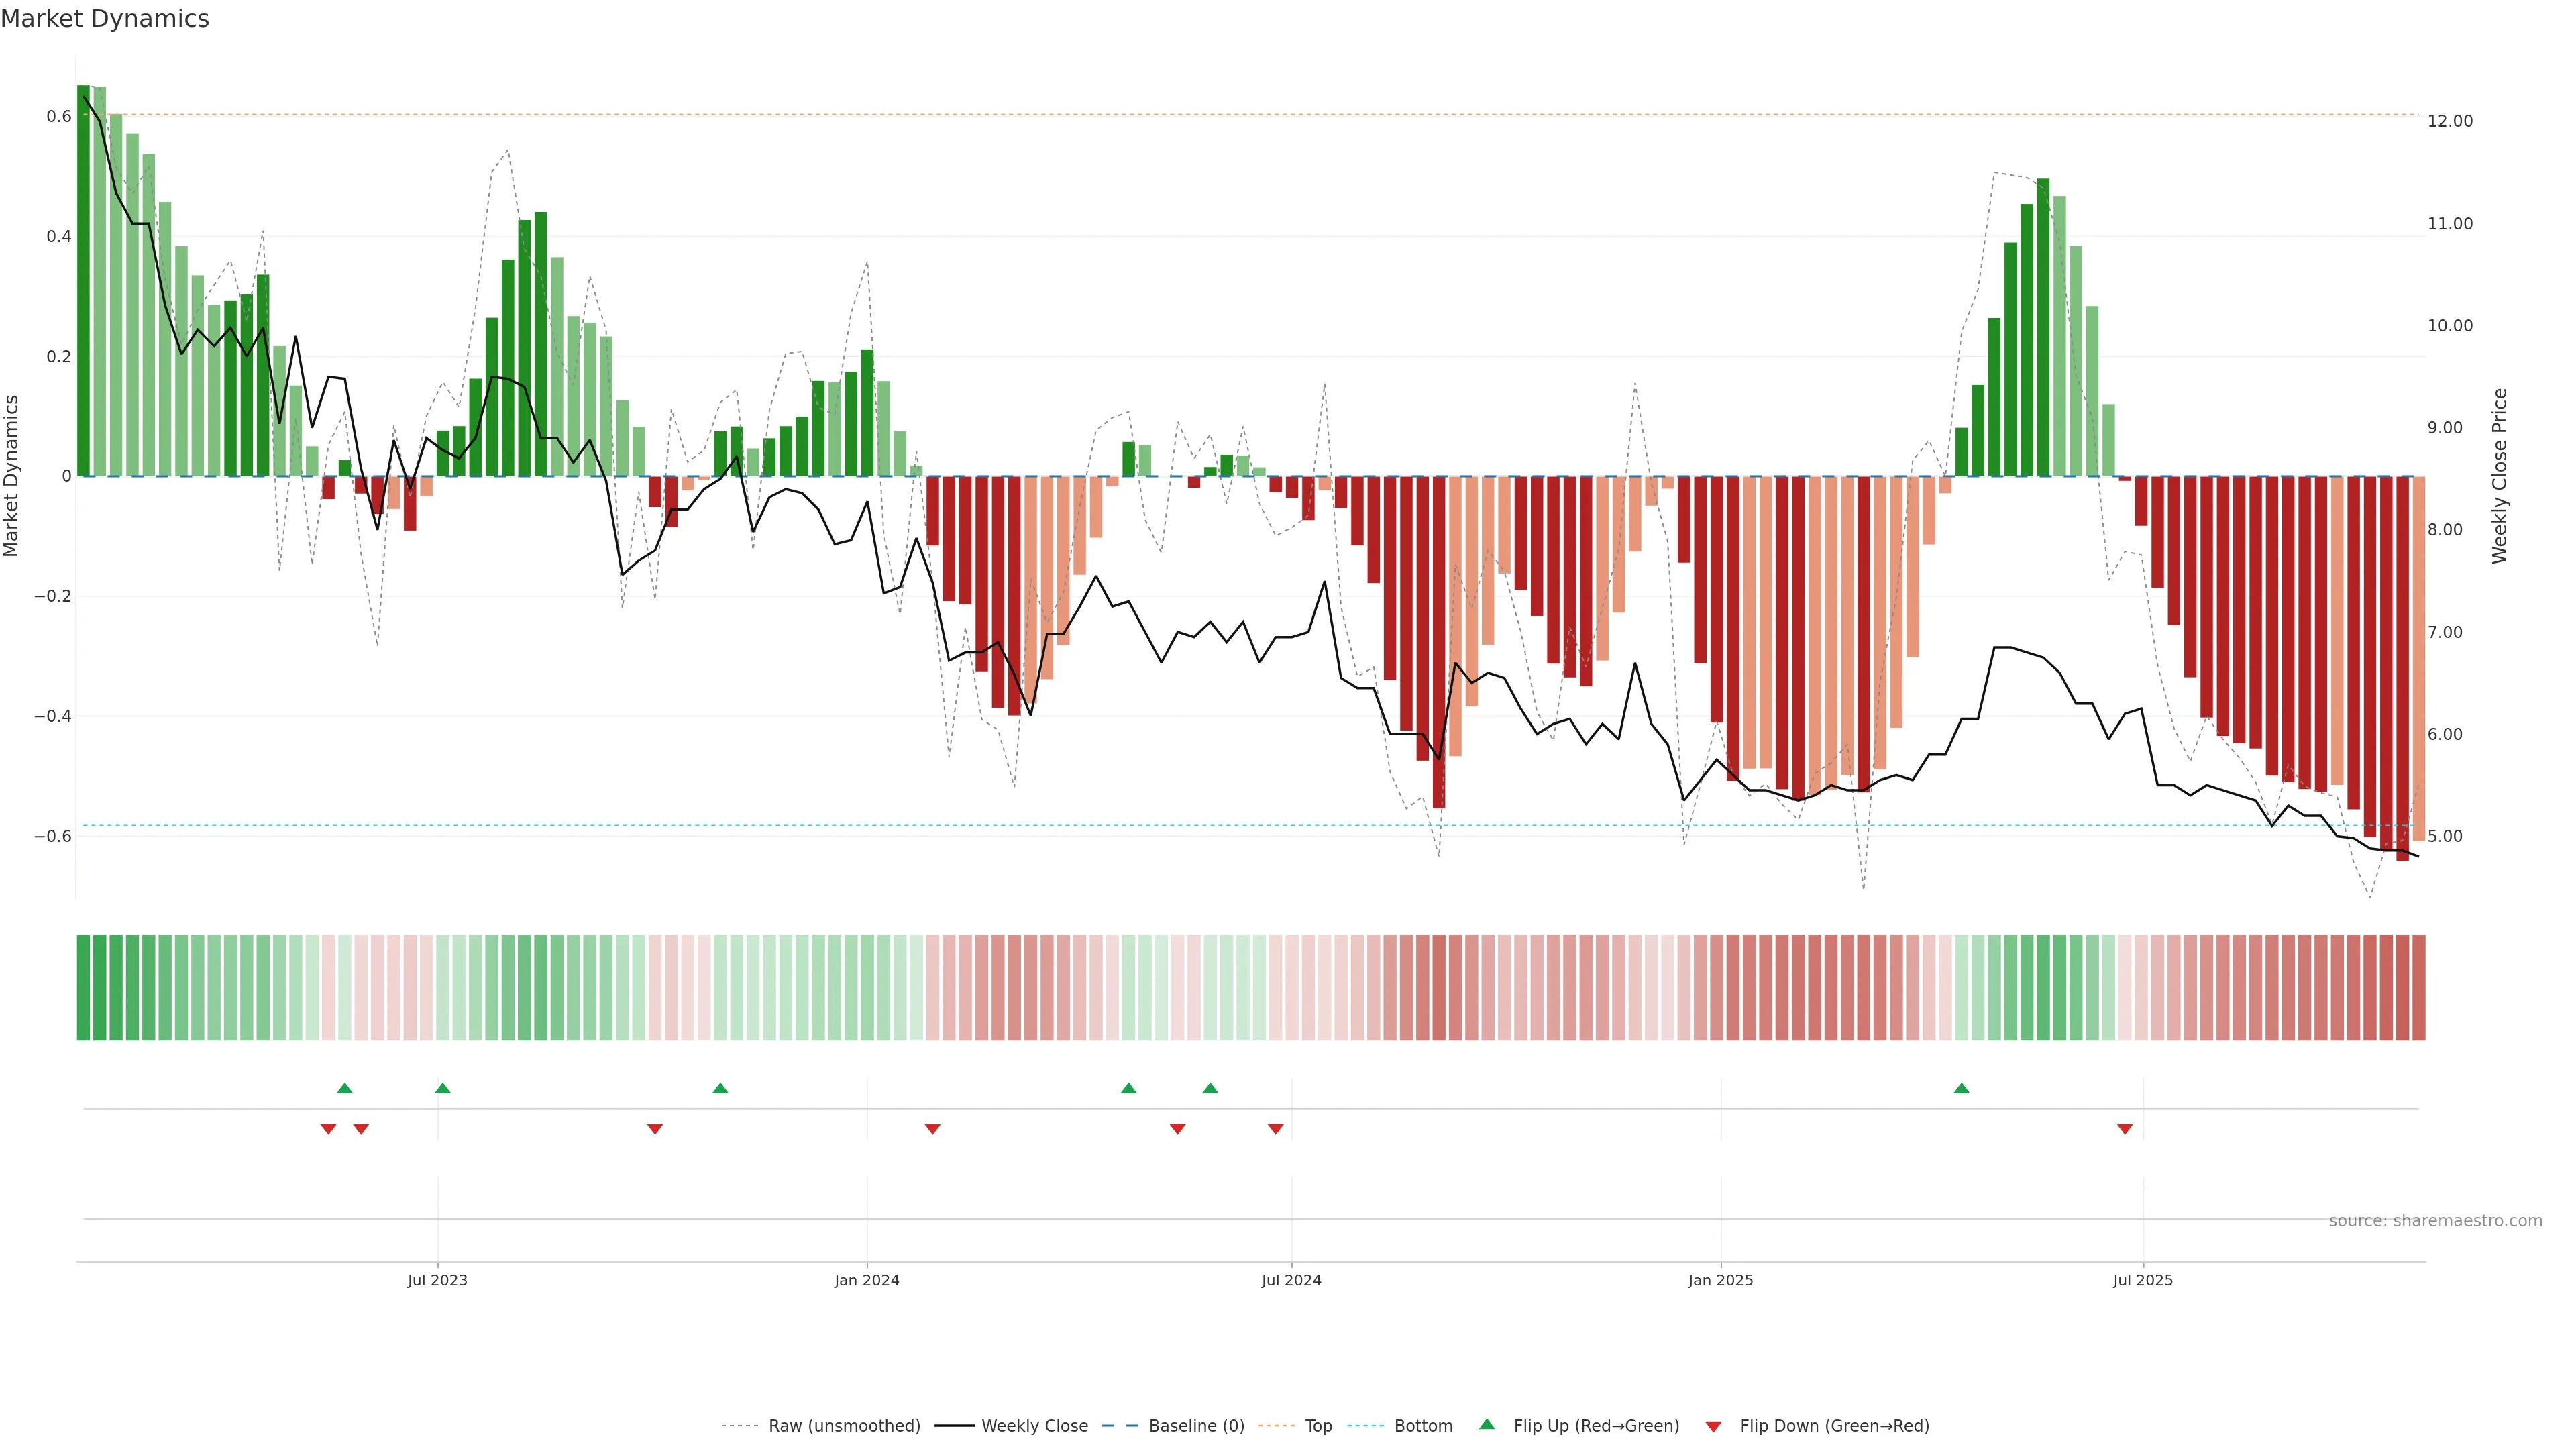Viewport: 2576px width, 1449px height.
Task: Toggle the Top legend entry
Action: [1318, 1426]
